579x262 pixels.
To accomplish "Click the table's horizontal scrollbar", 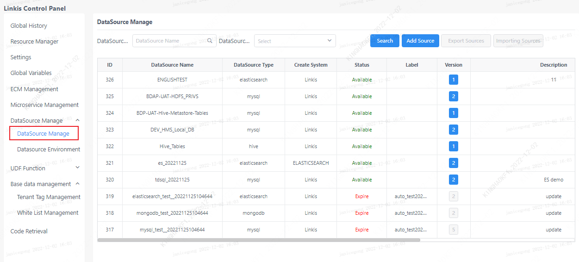I will [x=259, y=240].
